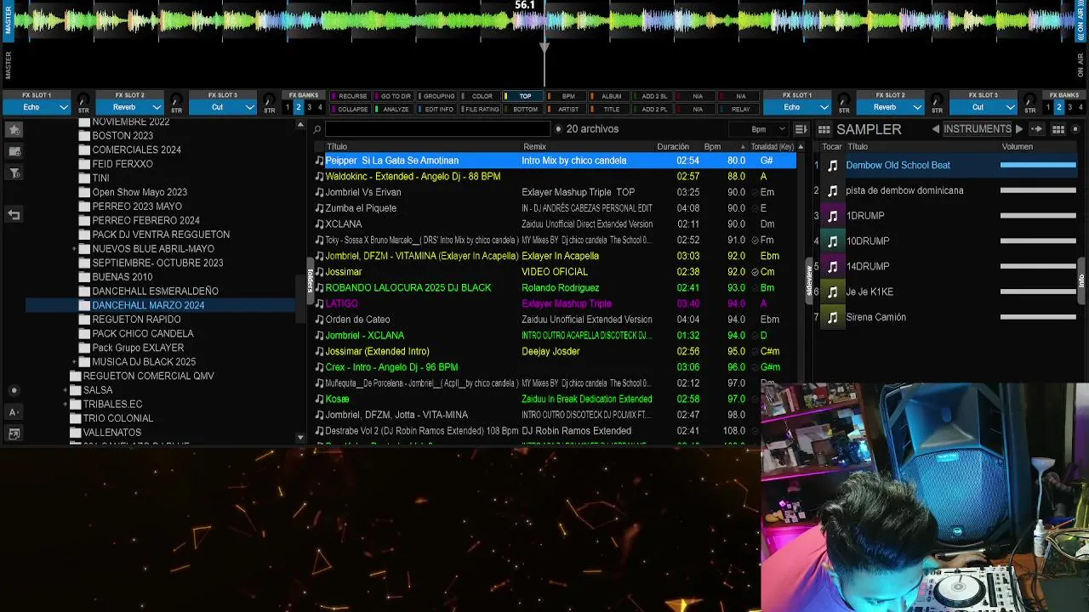The image size is (1089, 612).
Task: Click the GO TO DIR button
Action: coord(395,96)
